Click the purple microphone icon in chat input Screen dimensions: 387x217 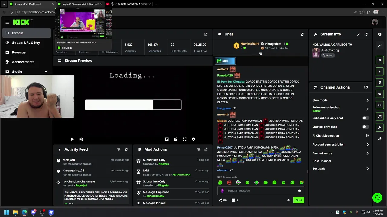click(x=222, y=191)
